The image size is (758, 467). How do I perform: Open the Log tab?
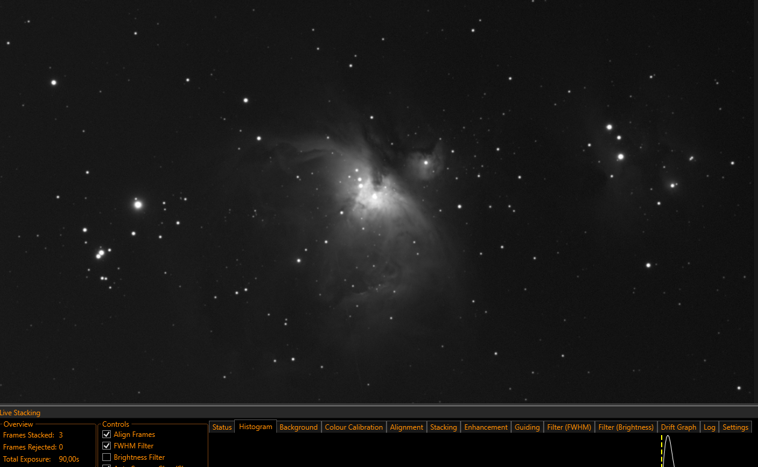(x=709, y=427)
